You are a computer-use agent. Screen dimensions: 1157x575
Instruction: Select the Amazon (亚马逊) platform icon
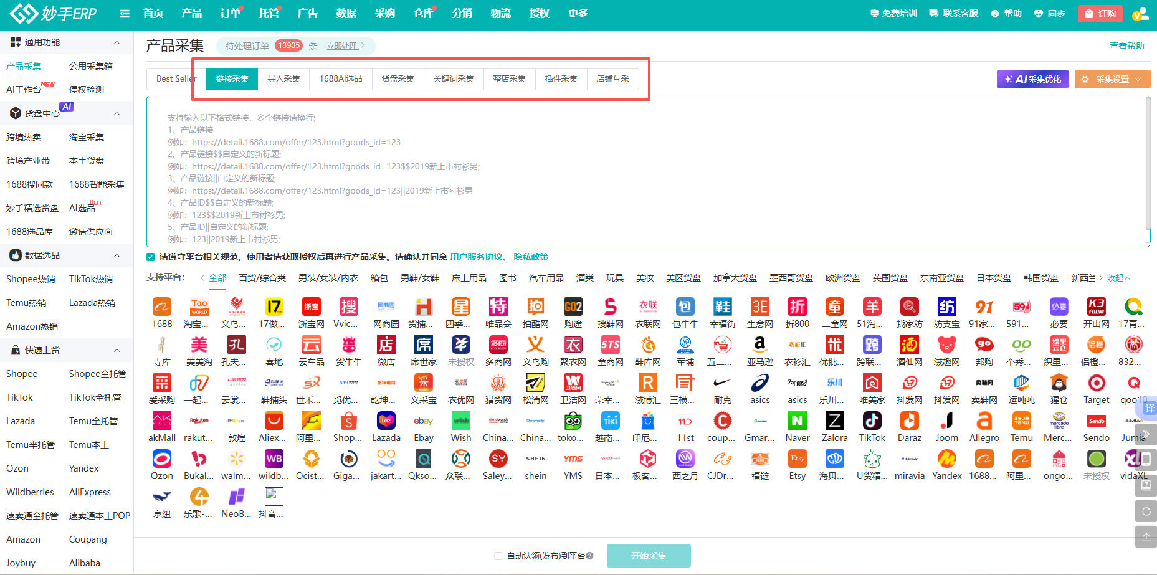click(x=759, y=345)
